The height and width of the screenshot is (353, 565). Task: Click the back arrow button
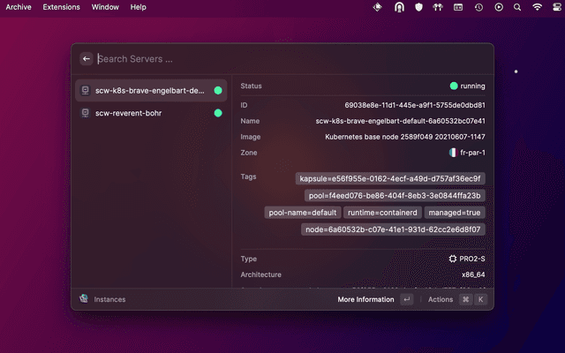87,59
